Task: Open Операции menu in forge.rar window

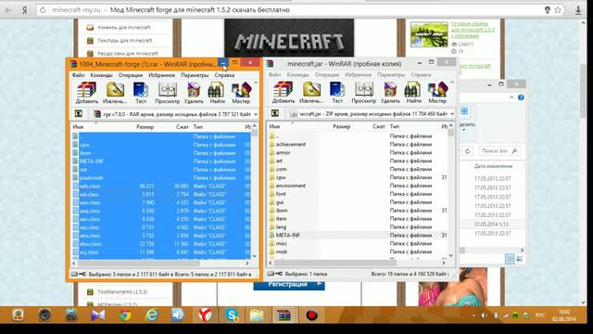Action: click(131, 75)
